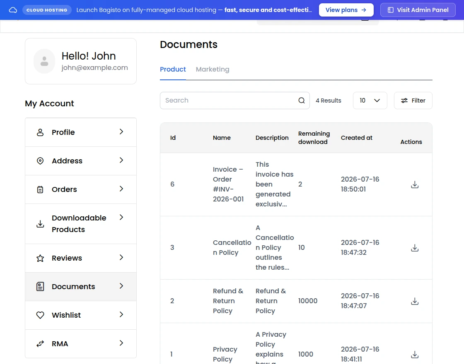Click the View plans button
This screenshot has width=464, height=364.
(x=346, y=10)
